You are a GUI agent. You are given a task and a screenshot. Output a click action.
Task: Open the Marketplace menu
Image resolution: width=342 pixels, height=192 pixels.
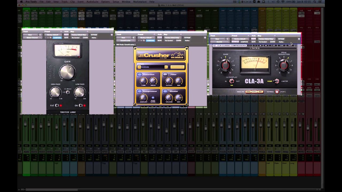point(140,2)
